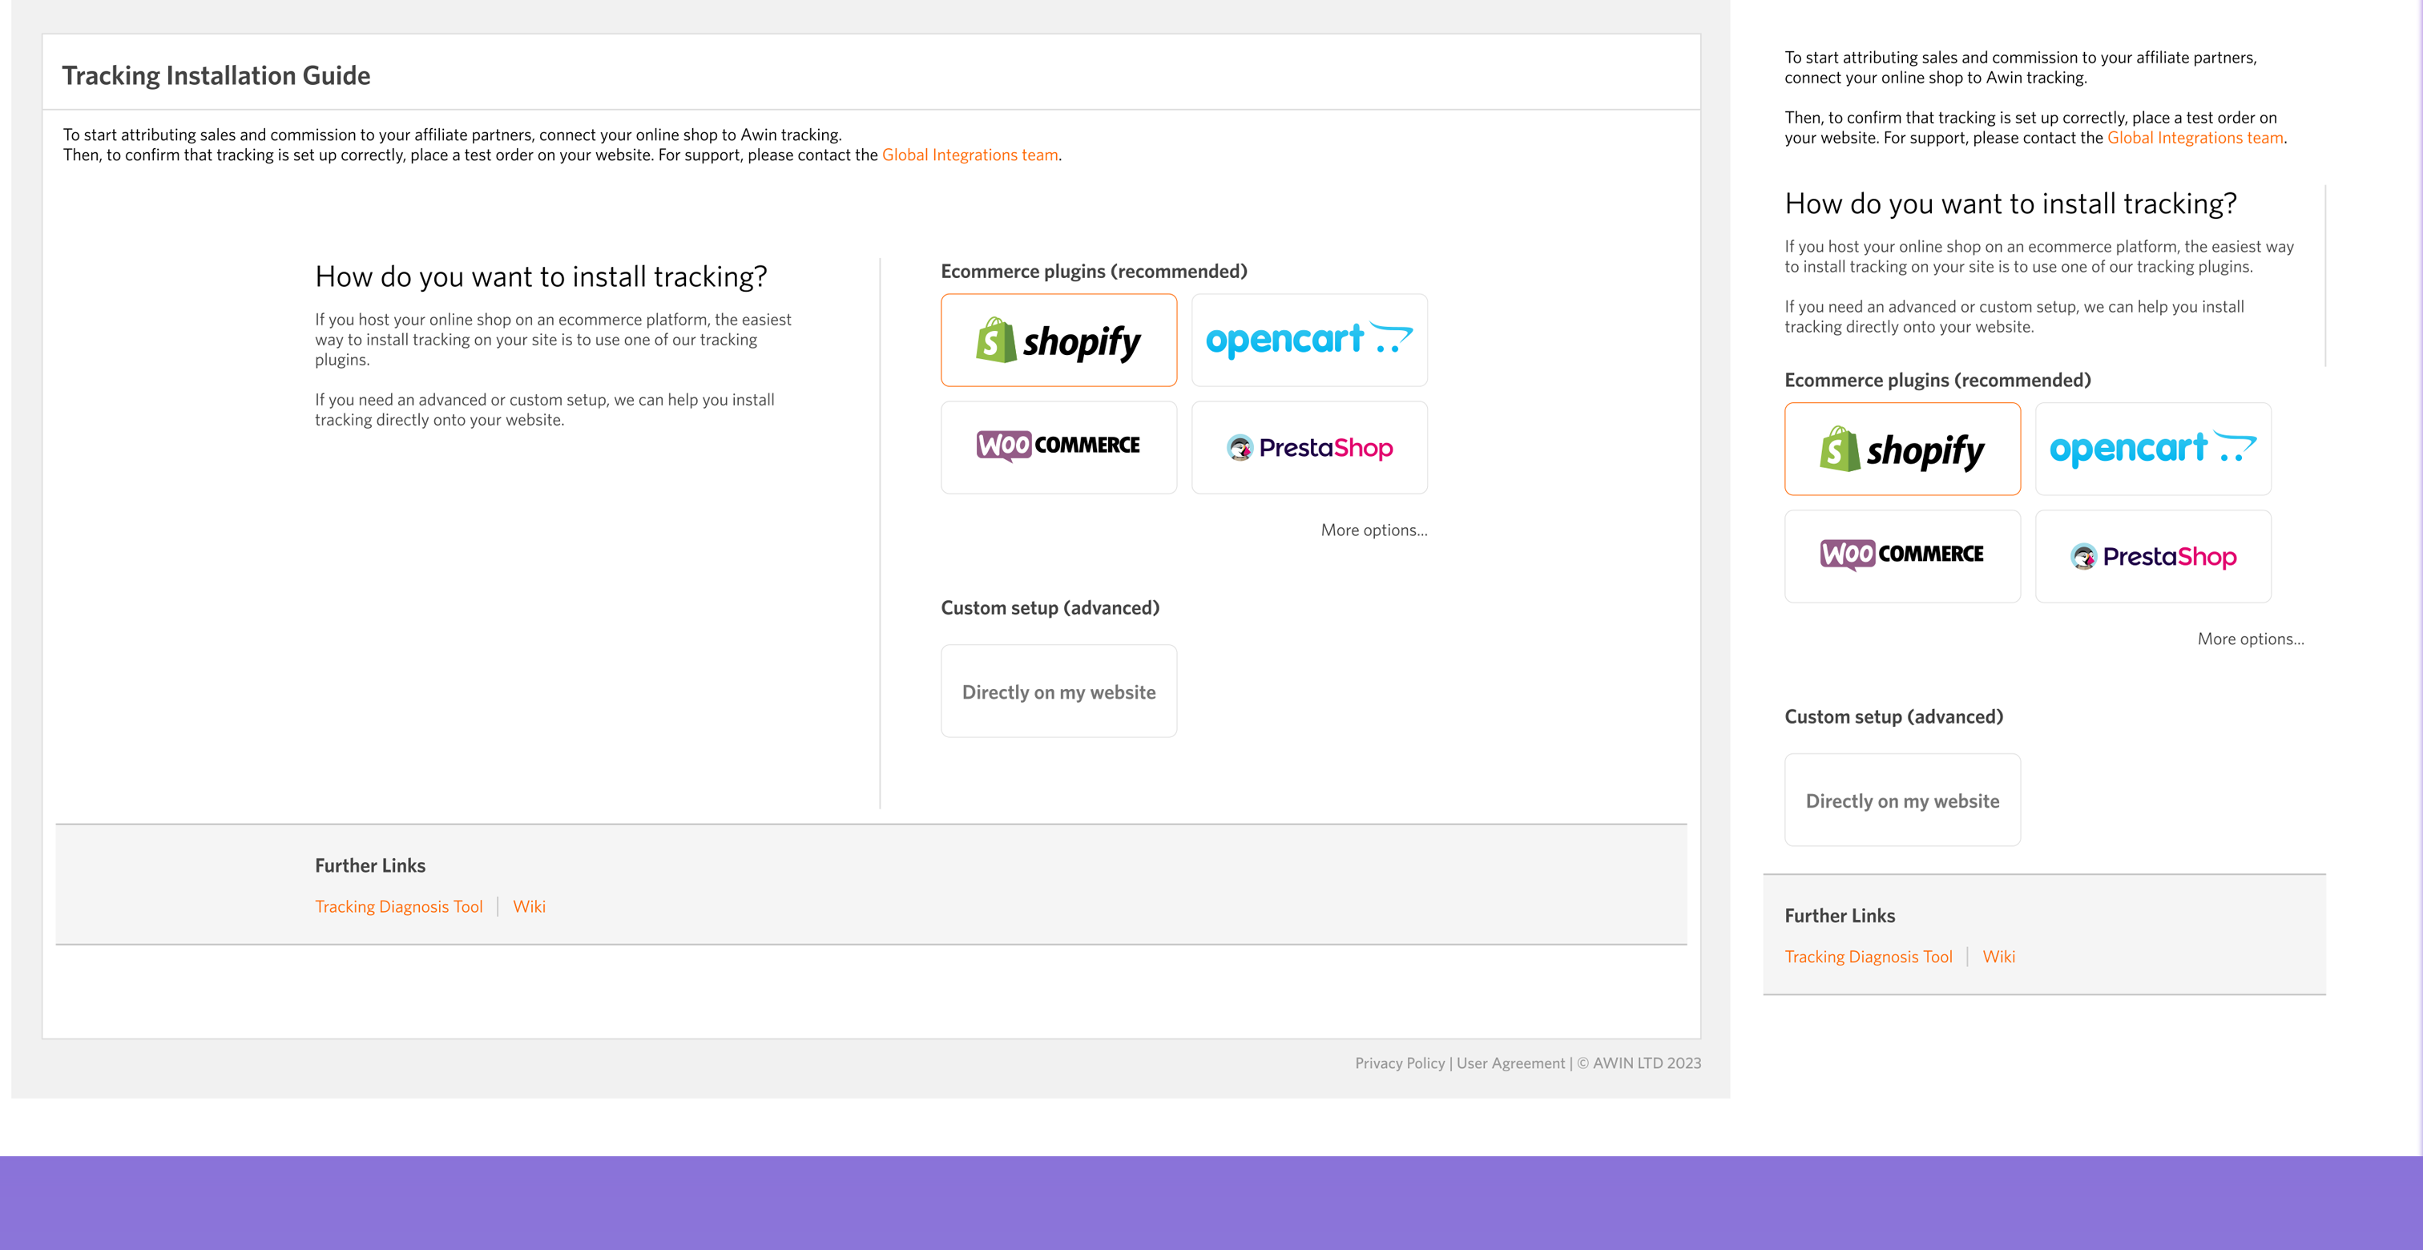Select the Shopify plugin in mobile layout
The width and height of the screenshot is (2423, 1250).
(1902, 449)
